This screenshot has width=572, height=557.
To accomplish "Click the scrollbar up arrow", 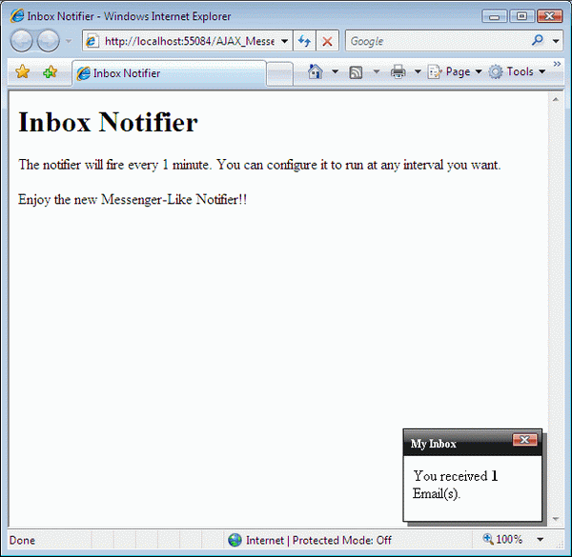I will [x=556, y=99].
